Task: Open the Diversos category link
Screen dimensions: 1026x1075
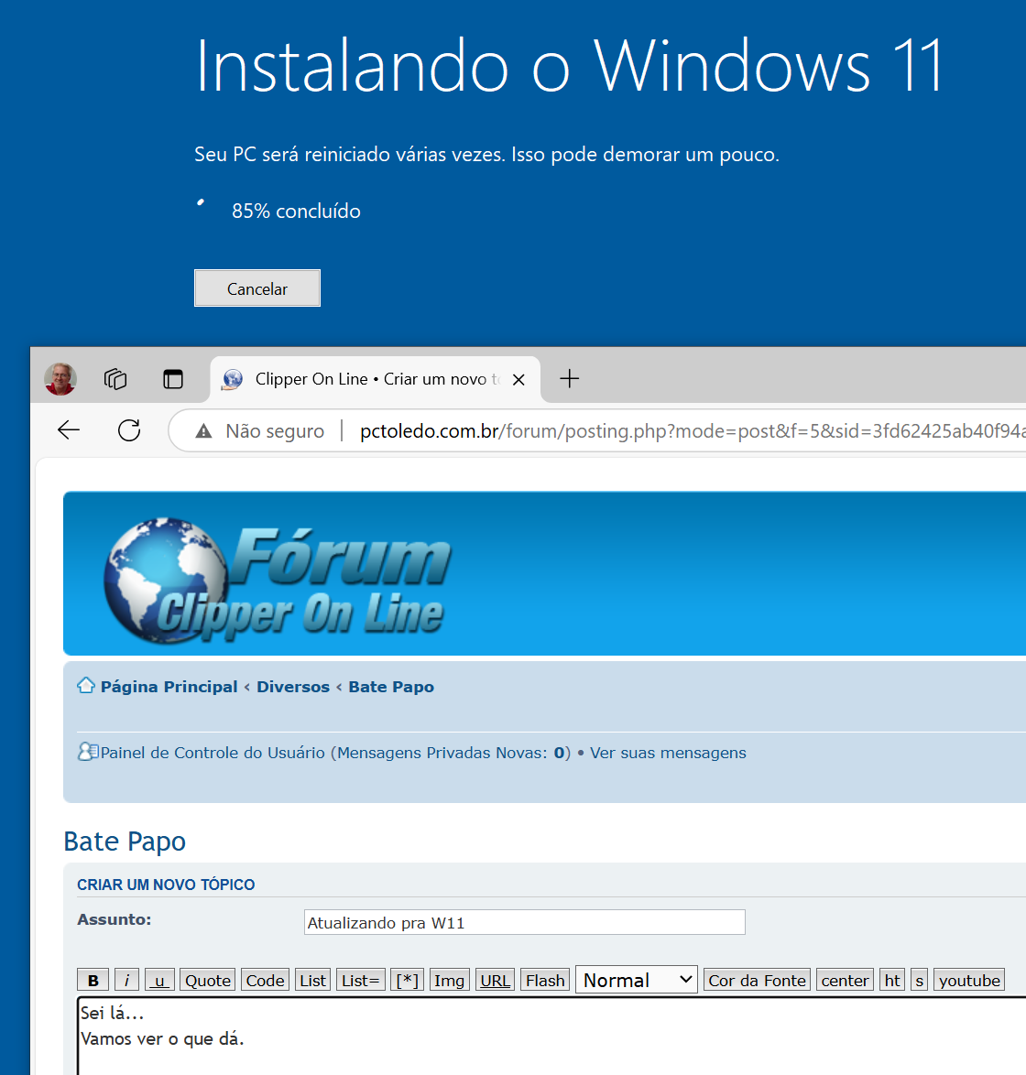Action: tap(293, 687)
